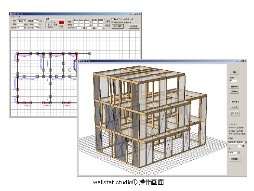
Task: Enable the unchecked checkbox above the checked one
Action: coord(112,19)
